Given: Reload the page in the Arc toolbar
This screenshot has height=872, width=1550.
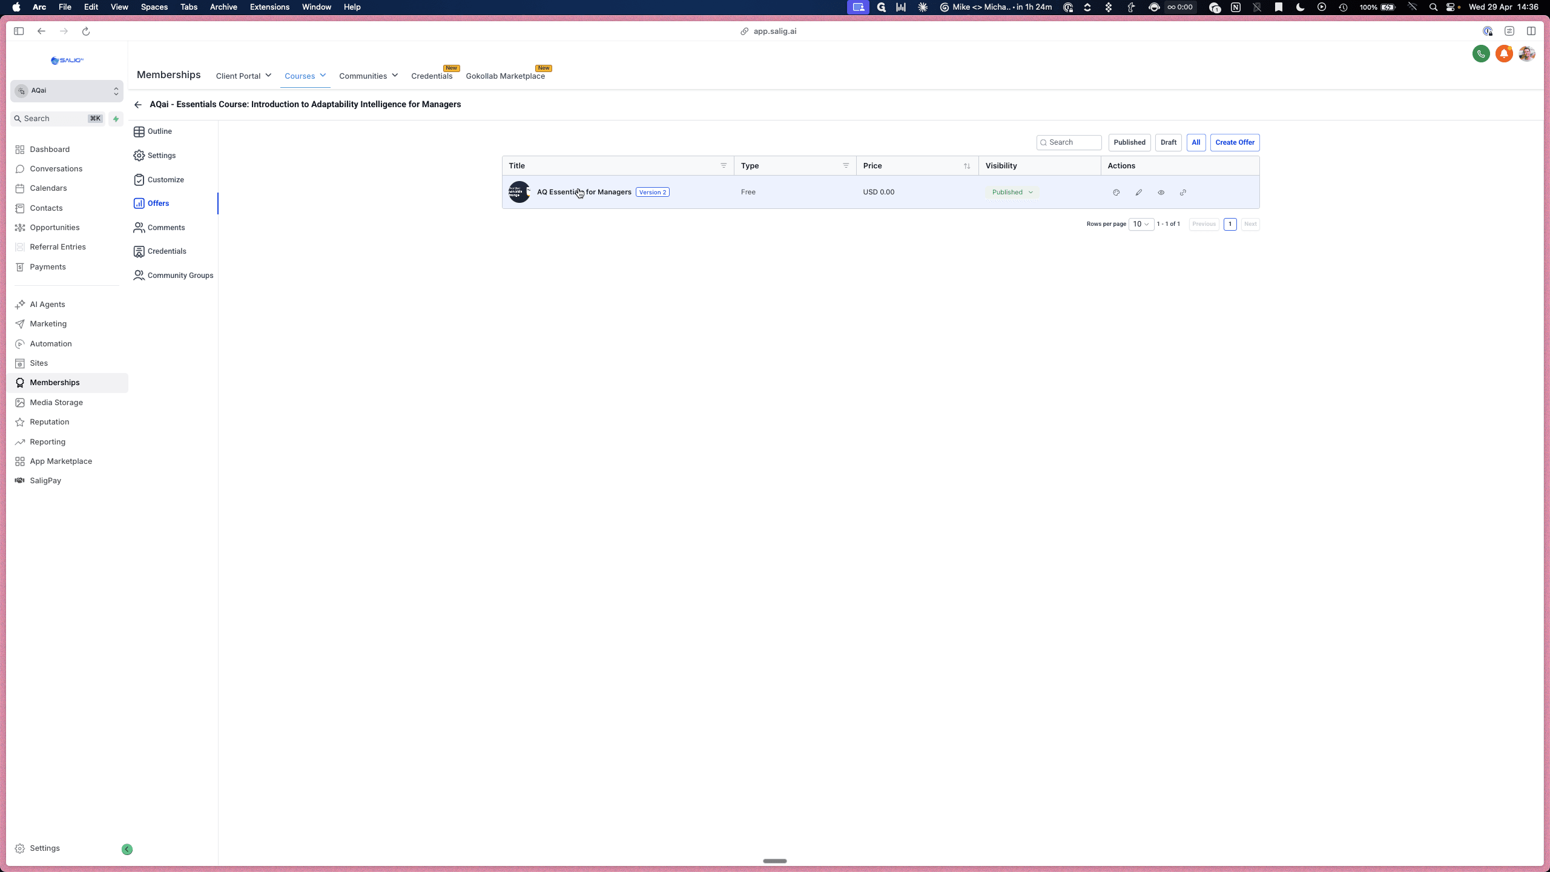Looking at the screenshot, I should (x=86, y=31).
